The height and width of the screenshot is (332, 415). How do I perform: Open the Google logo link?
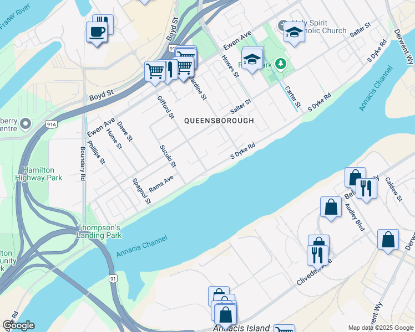click(18, 325)
